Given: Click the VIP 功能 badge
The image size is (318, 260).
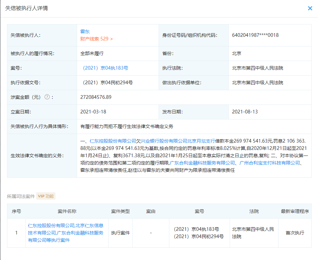Looking at the screenshot, I should [x=46, y=196].
